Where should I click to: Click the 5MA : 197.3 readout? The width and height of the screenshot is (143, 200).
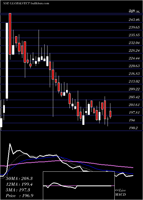[x=18, y=190]
